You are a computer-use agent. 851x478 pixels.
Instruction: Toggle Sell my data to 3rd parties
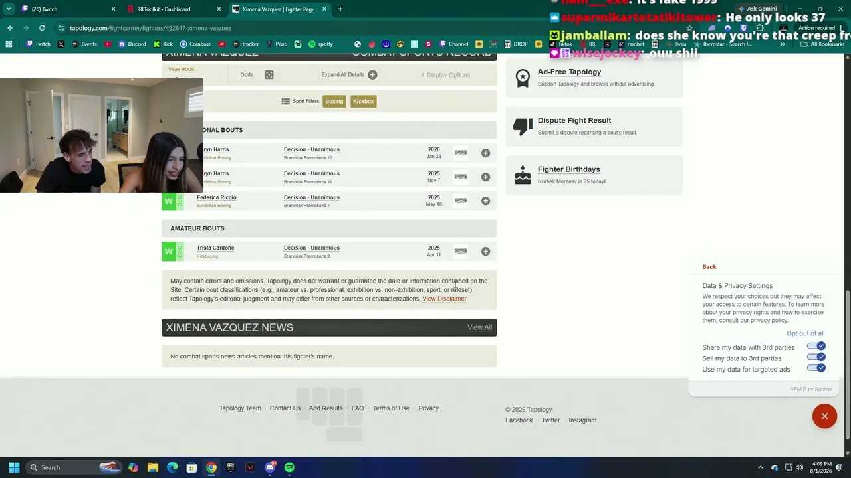coord(816,357)
